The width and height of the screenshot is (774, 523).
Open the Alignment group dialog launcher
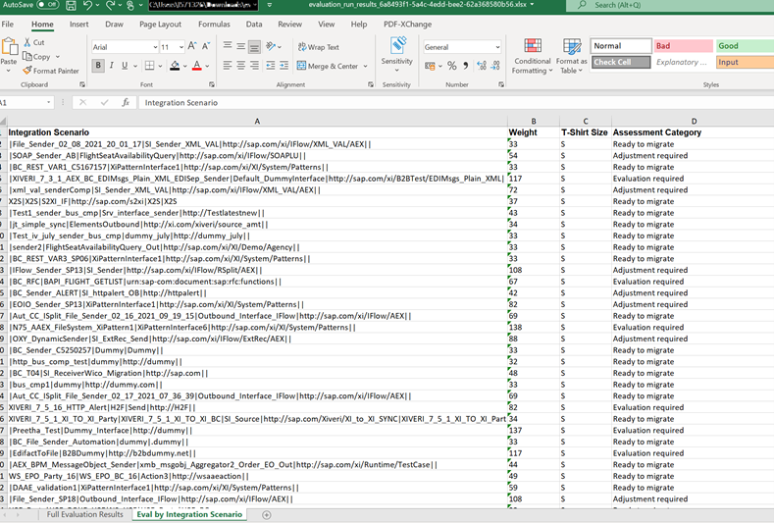tap(371, 84)
